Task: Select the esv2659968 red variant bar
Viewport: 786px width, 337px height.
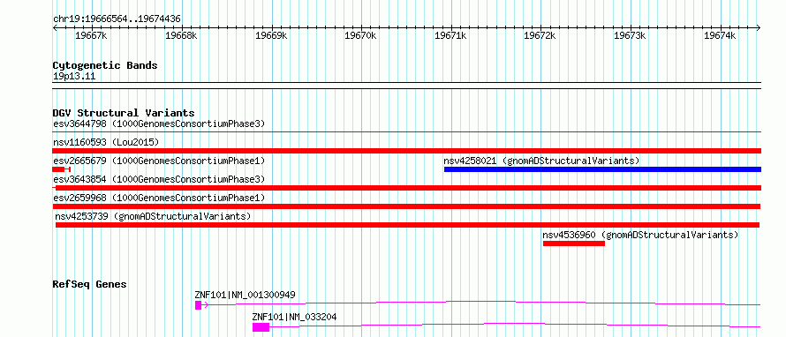Action: coord(406,206)
